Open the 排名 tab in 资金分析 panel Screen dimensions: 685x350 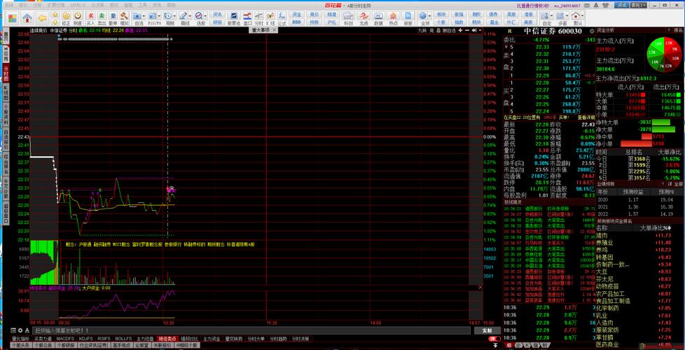pos(677,31)
